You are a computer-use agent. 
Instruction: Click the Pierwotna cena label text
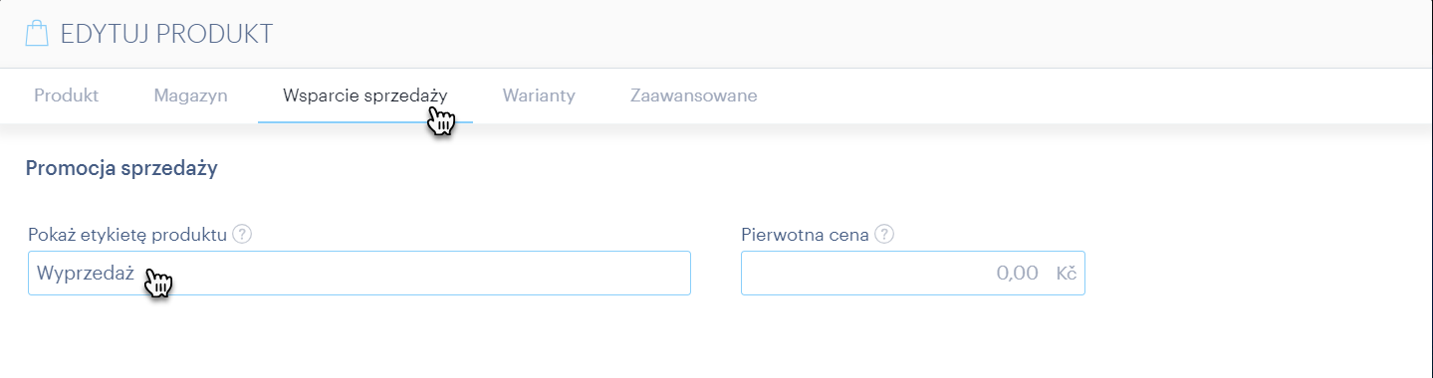(806, 235)
